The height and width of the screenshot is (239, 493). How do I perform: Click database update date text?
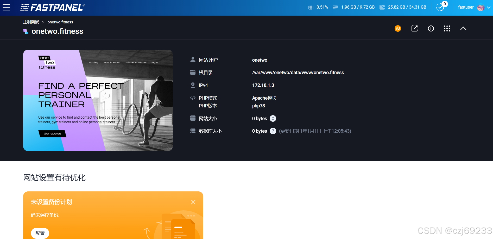coord(315,131)
